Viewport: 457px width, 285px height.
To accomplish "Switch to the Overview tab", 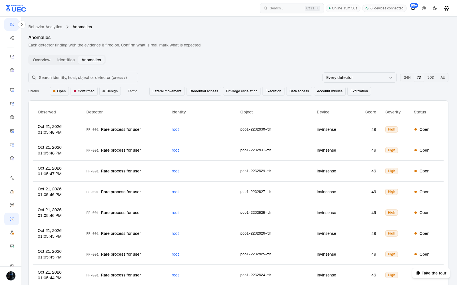I will [41, 60].
